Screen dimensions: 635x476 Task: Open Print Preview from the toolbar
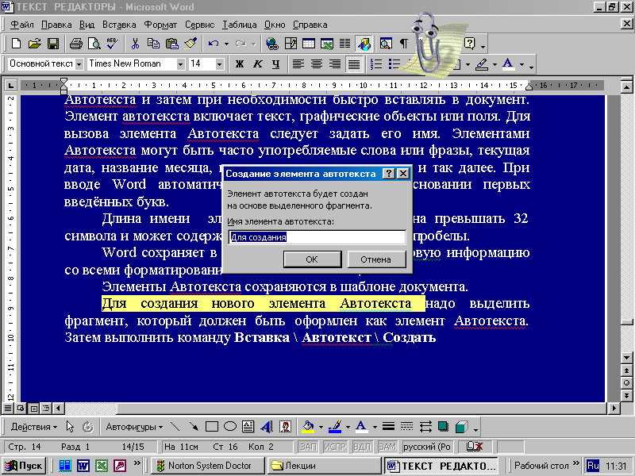click(x=94, y=44)
